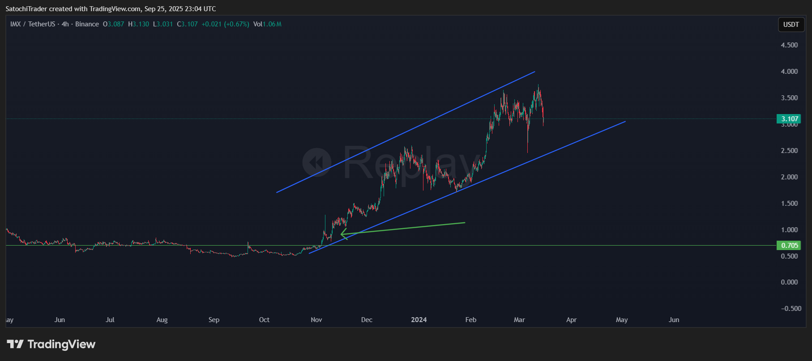Select the open value O3.087
This screenshot has height=361, width=812.
coord(114,24)
